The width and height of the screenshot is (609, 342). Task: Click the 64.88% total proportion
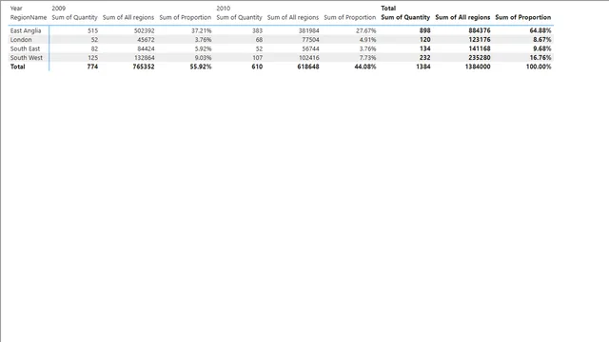click(x=540, y=30)
